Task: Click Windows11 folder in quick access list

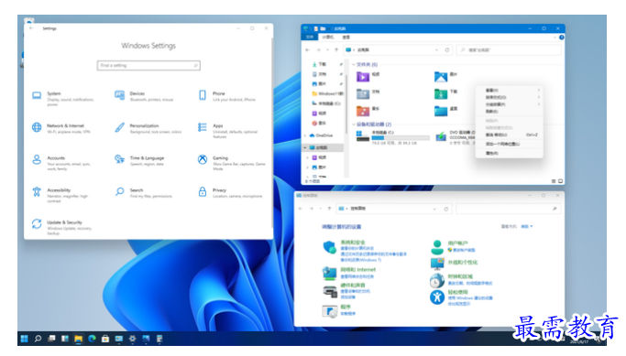Action: tap(327, 93)
